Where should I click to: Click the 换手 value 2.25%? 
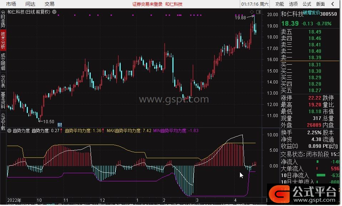point(314,133)
